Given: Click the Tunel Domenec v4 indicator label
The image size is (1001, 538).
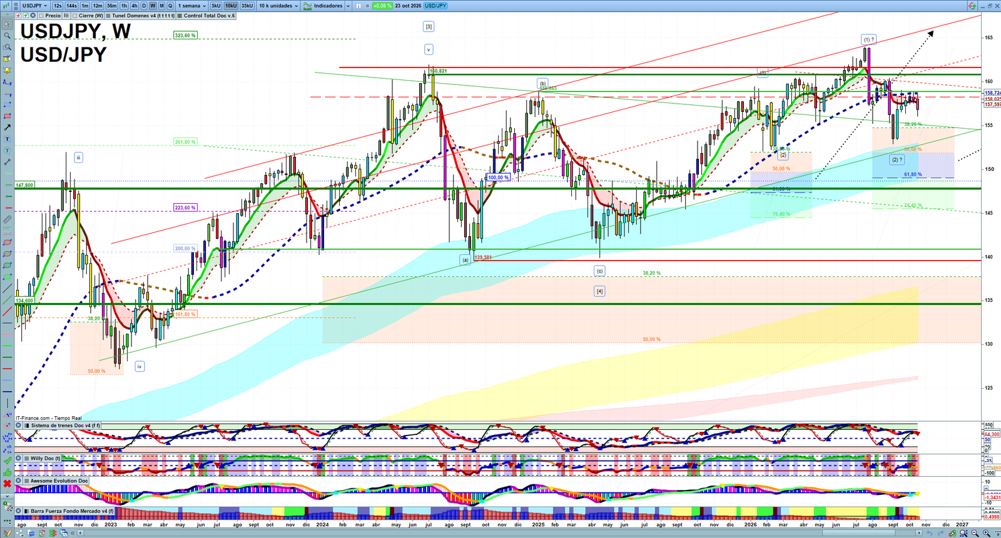Looking at the screenshot, I should click(141, 16).
